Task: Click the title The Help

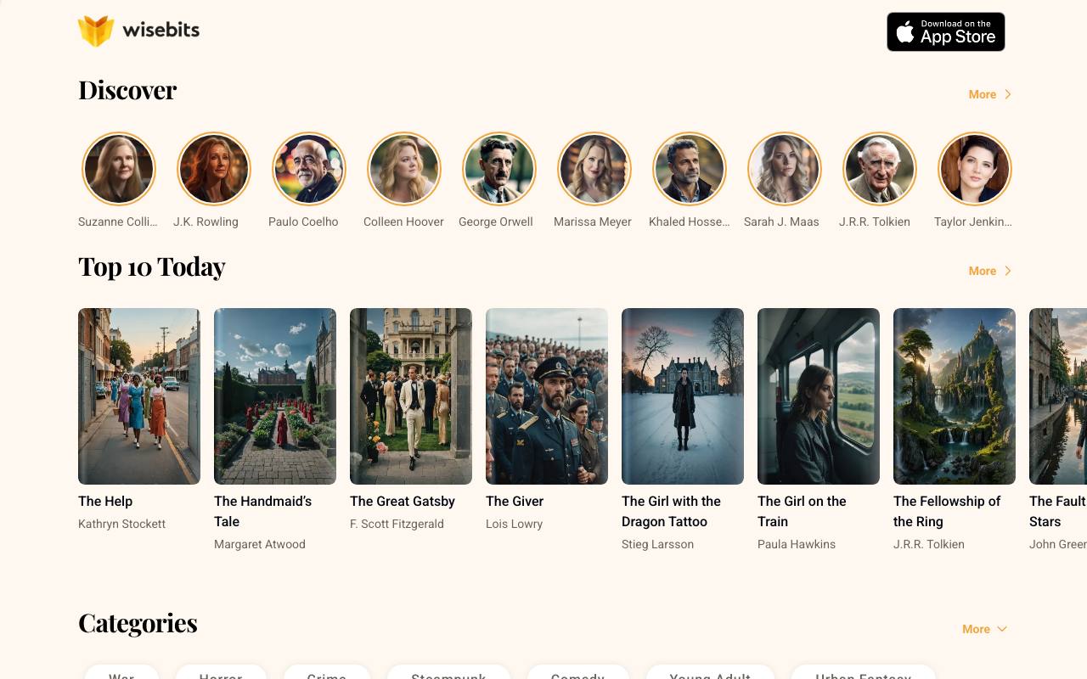Action: (105, 502)
